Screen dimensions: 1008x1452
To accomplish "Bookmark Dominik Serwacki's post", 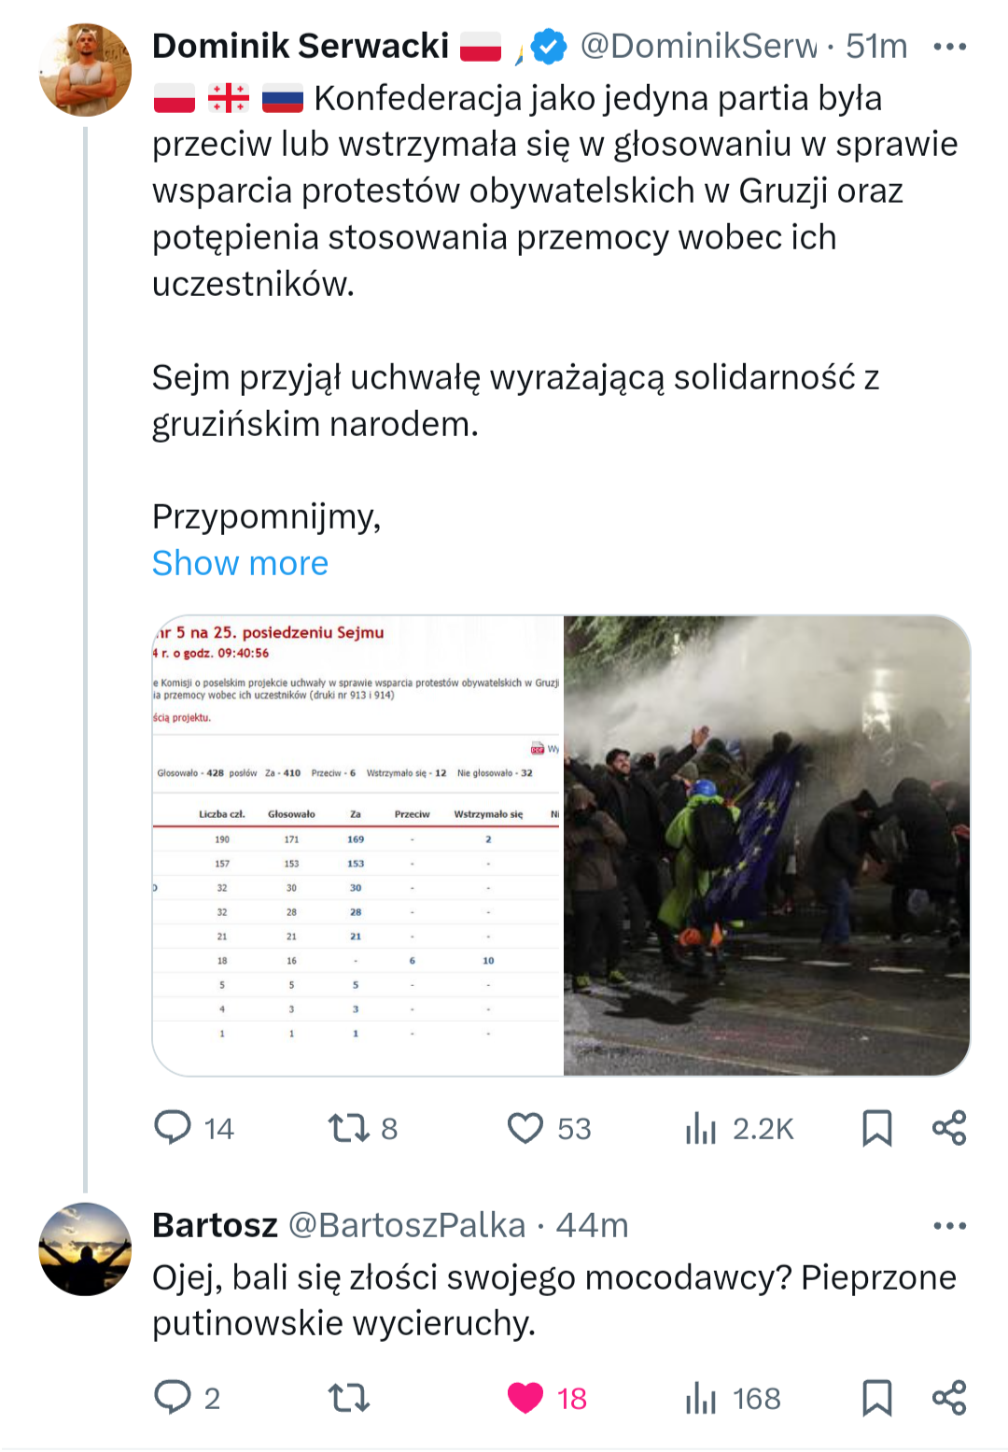I will 876,1127.
